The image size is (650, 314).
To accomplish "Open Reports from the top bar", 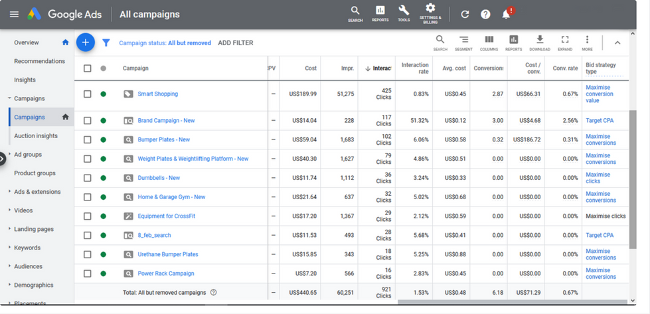I will pyautogui.click(x=380, y=14).
